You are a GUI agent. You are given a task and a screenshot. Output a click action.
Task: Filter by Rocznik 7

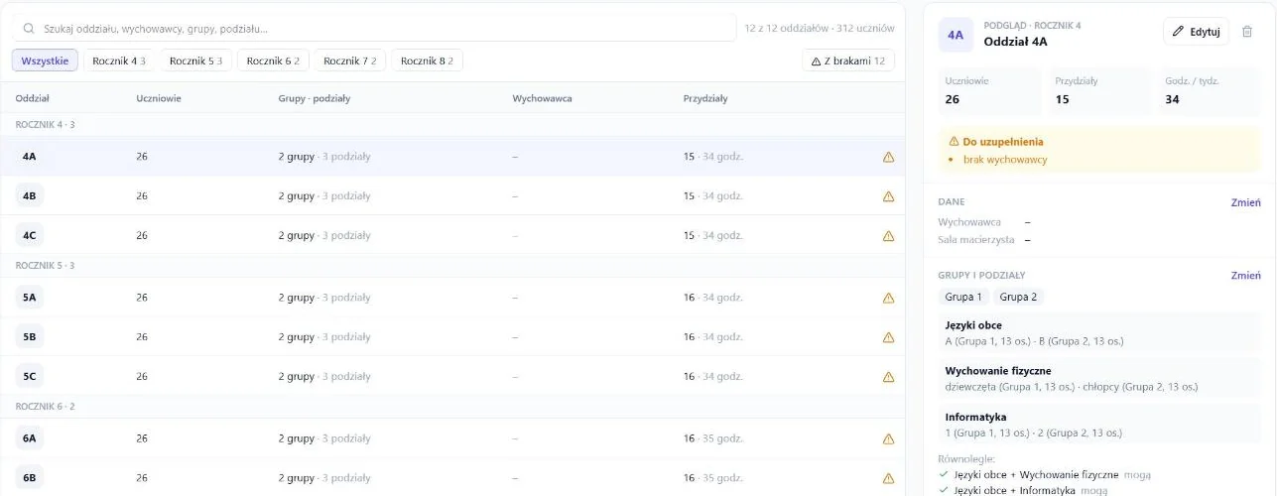point(350,61)
